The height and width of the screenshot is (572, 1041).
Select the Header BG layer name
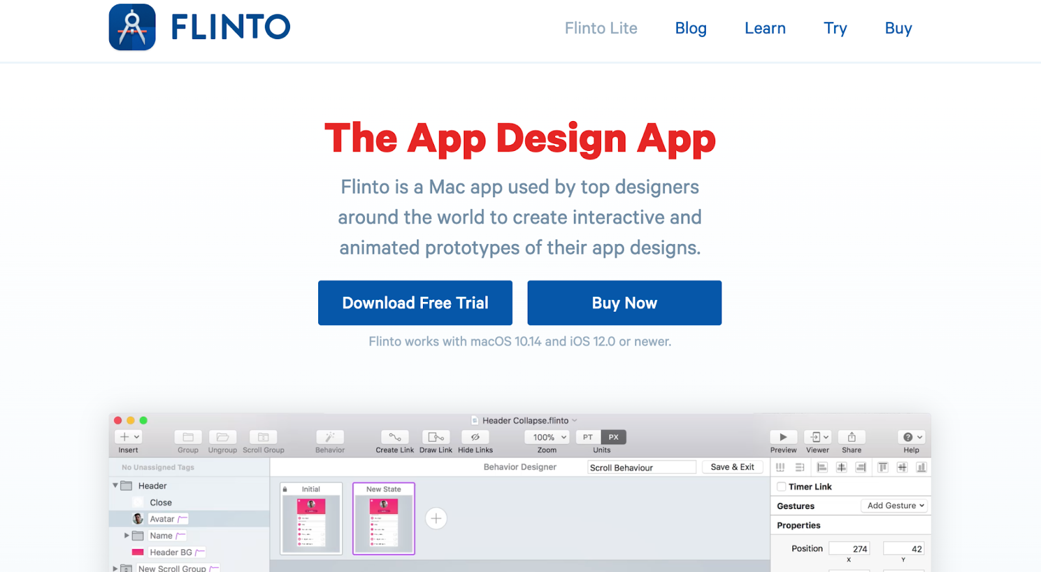point(171,552)
